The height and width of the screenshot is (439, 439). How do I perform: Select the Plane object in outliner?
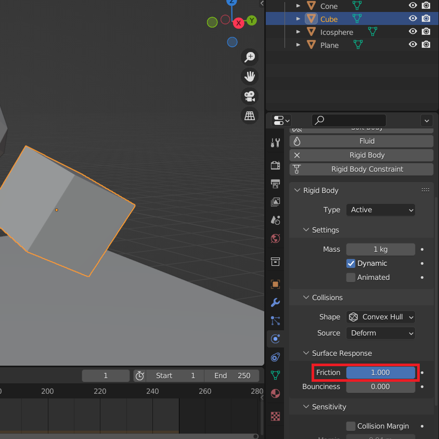329,45
